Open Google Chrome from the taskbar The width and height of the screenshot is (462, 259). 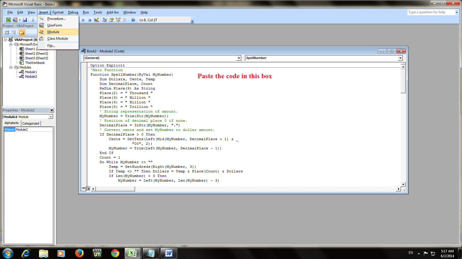[x=115, y=253]
